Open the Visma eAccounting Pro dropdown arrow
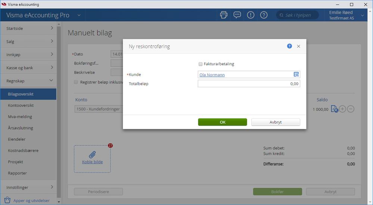The height and width of the screenshot is (205, 373). pos(79,15)
